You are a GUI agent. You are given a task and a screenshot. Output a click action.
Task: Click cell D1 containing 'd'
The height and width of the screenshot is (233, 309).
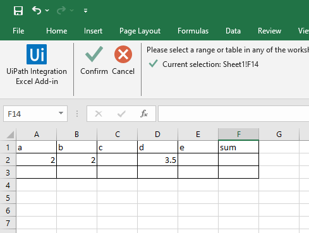[157, 147]
